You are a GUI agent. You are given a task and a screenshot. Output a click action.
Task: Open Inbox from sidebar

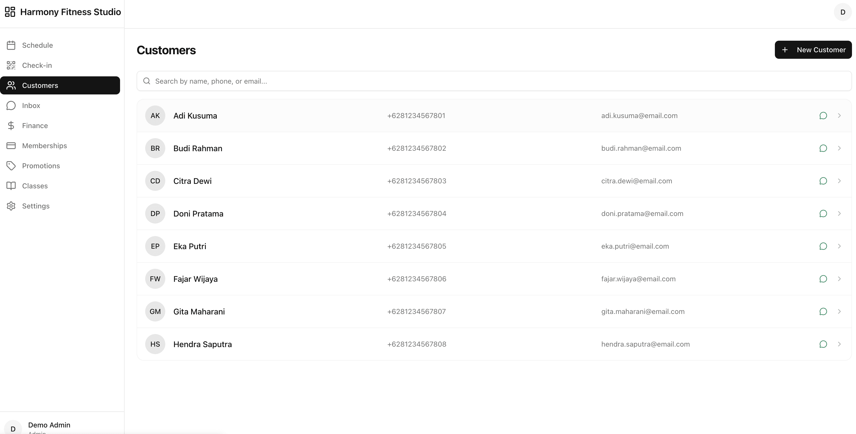point(31,106)
